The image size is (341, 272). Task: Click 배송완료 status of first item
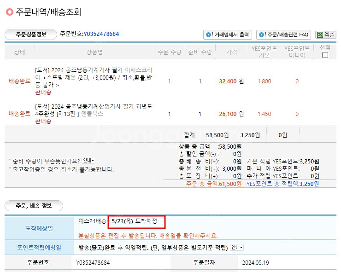[x=19, y=81]
